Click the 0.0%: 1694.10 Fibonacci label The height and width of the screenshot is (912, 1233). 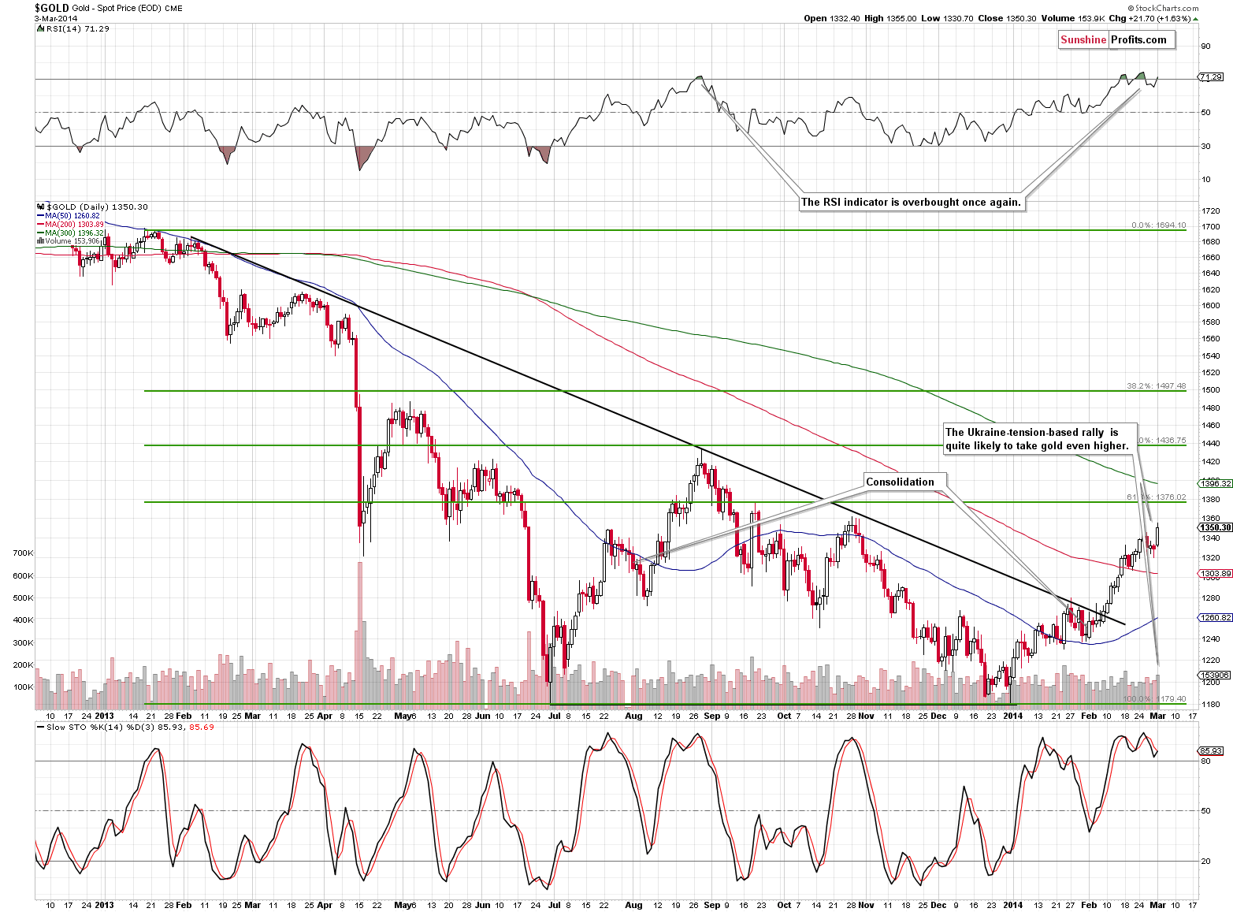1158,225
